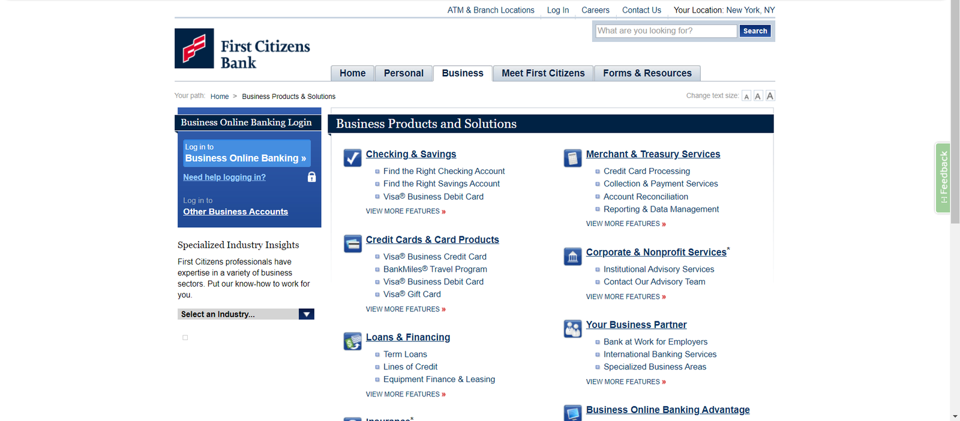The image size is (960, 421).
Task: Click the First Citizens Bank logo
Action: (x=242, y=49)
